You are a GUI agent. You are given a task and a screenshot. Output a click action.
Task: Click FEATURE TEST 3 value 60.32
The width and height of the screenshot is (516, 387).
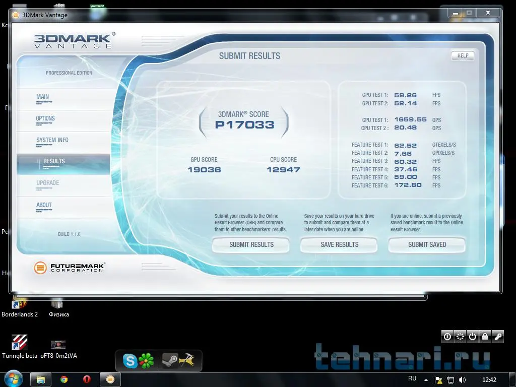tap(406, 162)
